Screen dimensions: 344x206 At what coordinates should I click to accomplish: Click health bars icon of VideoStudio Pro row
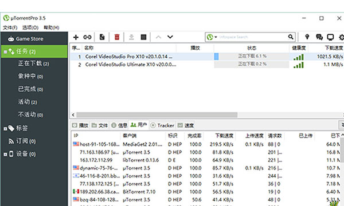[x=299, y=57]
